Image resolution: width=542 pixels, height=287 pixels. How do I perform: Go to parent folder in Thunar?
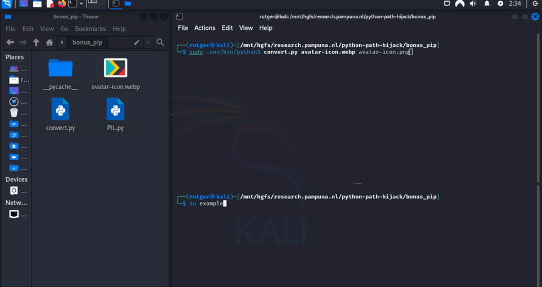tap(36, 42)
